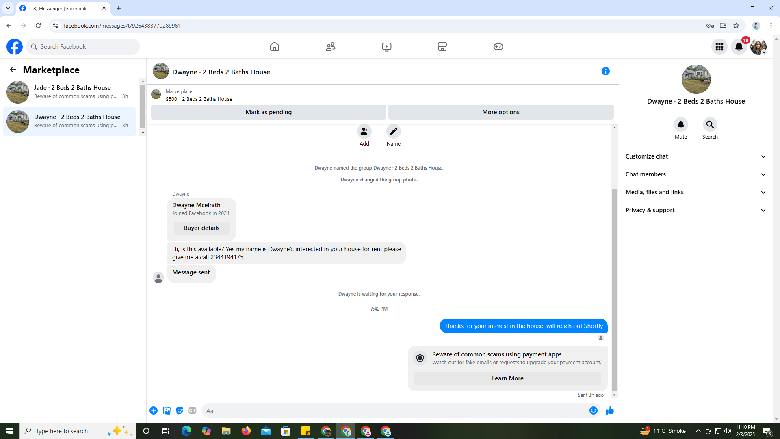The width and height of the screenshot is (780, 439).
Task: Bookmark this tab with the star icon
Action: click(x=736, y=26)
